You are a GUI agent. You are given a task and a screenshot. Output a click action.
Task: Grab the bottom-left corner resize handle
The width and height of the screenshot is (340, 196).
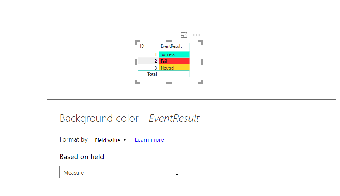pos(137,82)
